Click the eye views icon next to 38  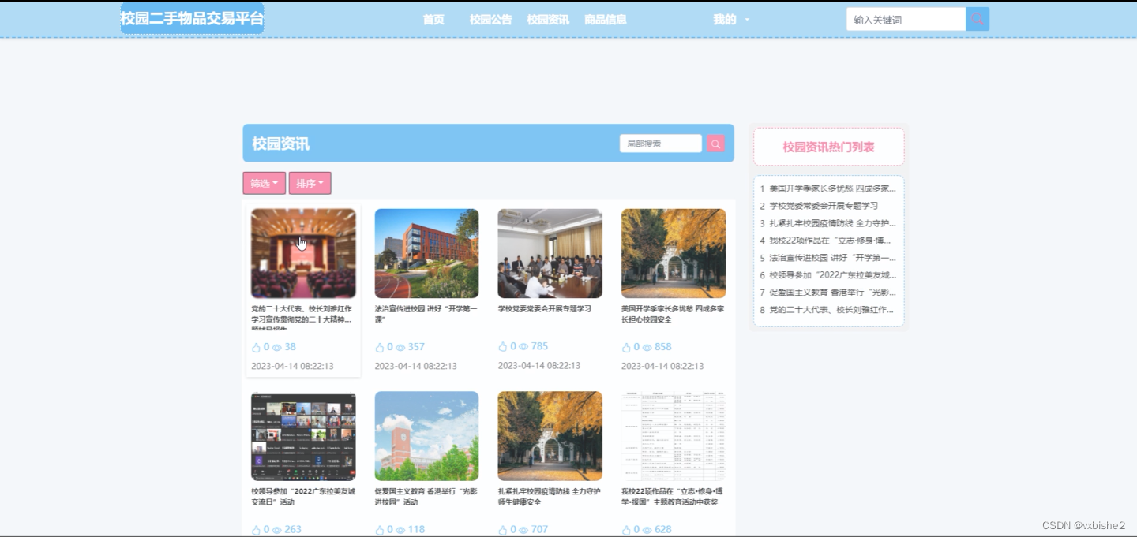click(277, 347)
